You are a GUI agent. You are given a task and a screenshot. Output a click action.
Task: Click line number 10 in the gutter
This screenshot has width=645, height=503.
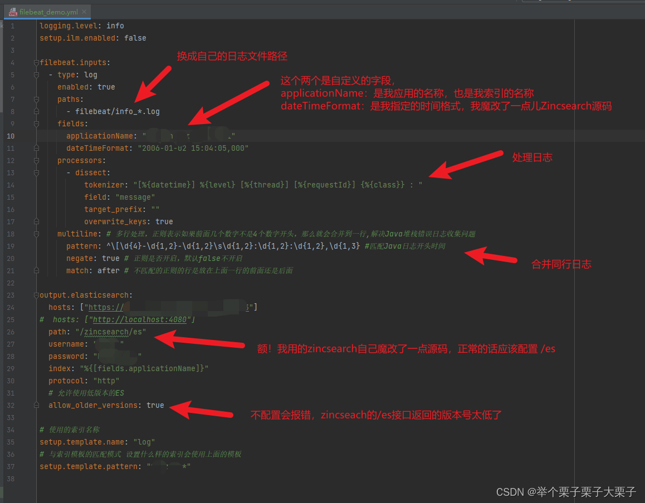(11, 135)
